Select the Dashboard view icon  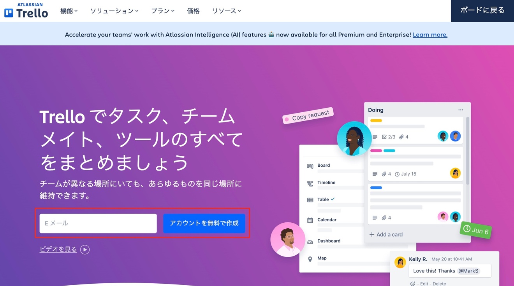(x=310, y=242)
